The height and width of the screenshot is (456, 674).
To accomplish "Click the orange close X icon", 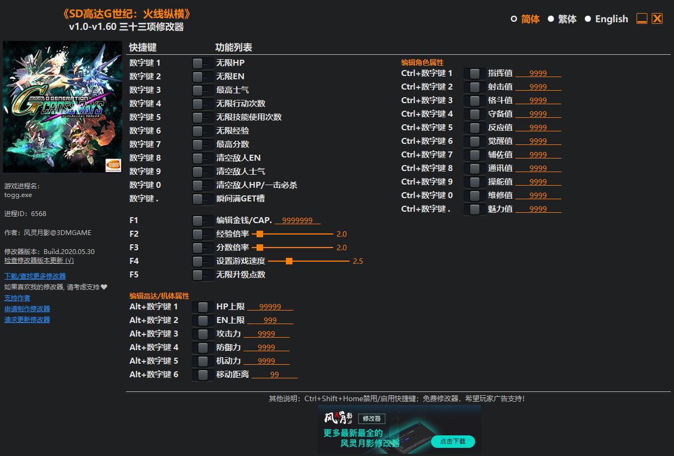I will (657, 18).
